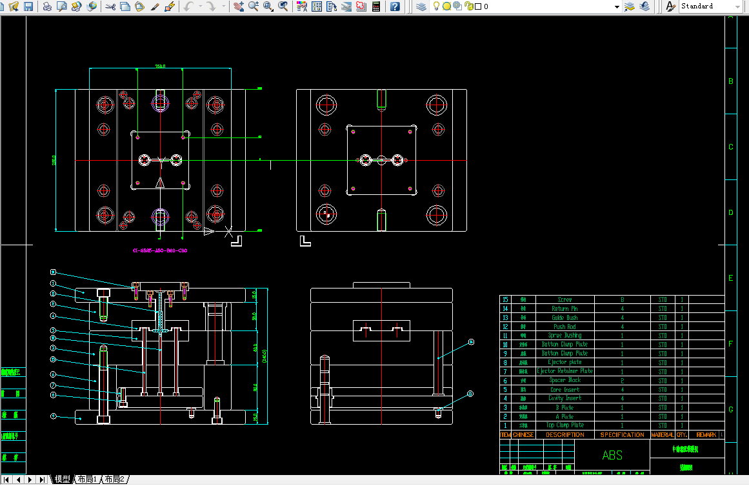Screen dimensions: 749x486
Task: Expand the layer list dropdown arrow
Action: click(x=617, y=6)
